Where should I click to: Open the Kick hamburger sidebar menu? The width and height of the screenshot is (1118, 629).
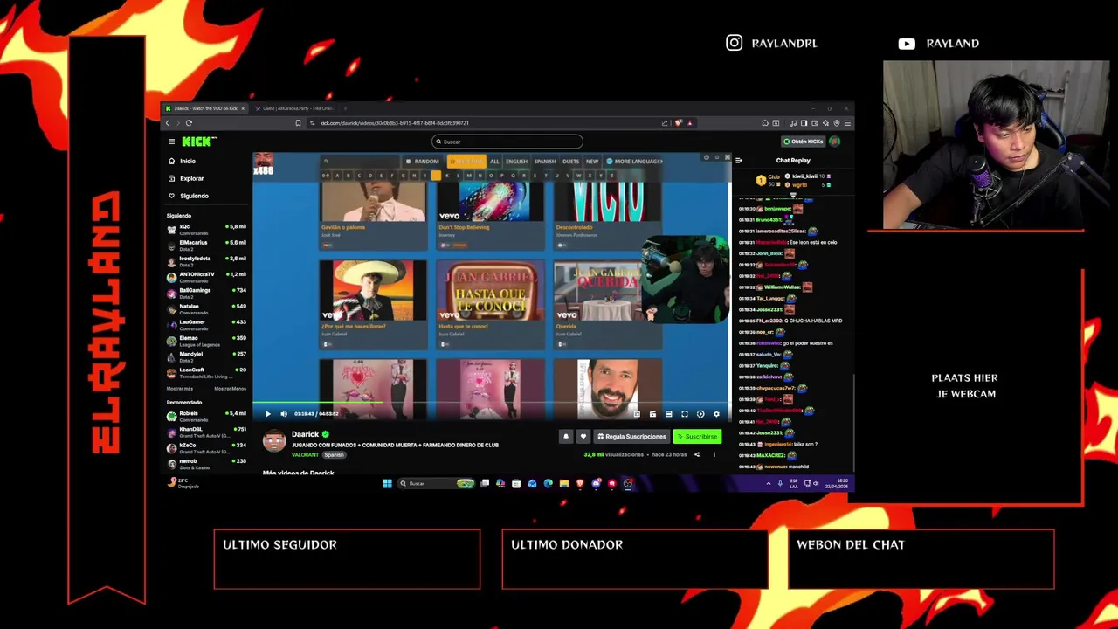point(171,142)
